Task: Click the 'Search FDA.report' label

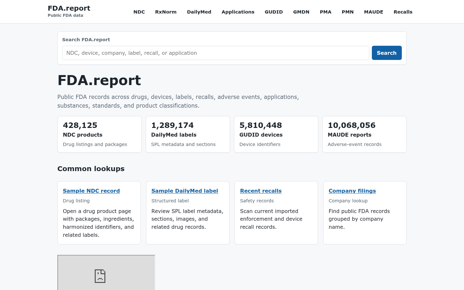Action: pyautogui.click(x=86, y=40)
